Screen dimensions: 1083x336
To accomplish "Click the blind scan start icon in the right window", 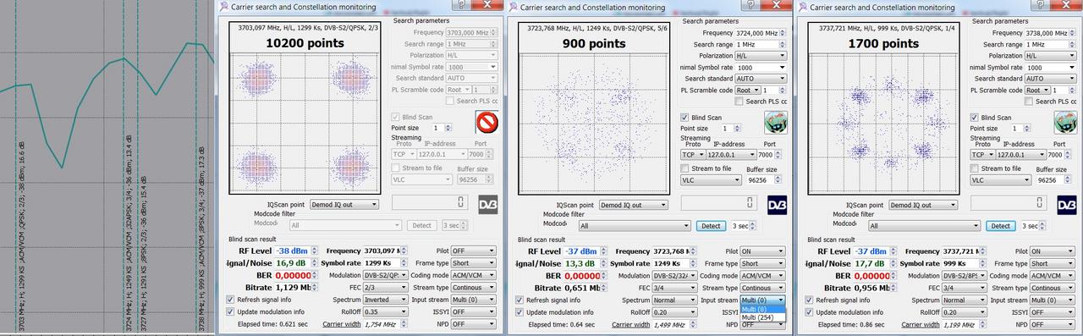I will [1065, 123].
